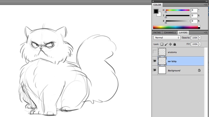Select the Background layer name

point(174,70)
